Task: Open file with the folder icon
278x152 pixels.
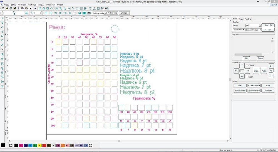Action: [x=6, y=9]
